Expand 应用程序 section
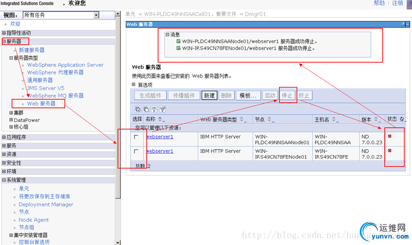The height and width of the screenshot is (245, 412). pyautogui.click(x=3, y=137)
